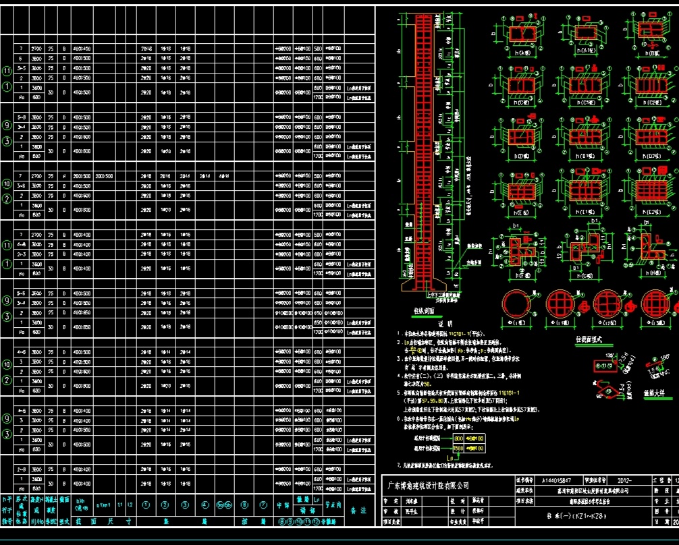Select the 135° stirrup hook detail

pos(614,364)
